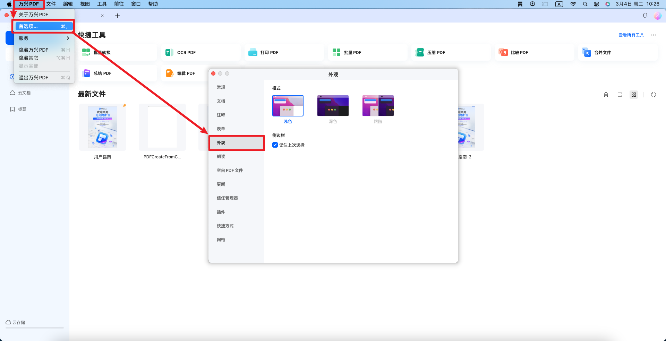
Task: Switch recent files to list view
Action: [620, 95]
